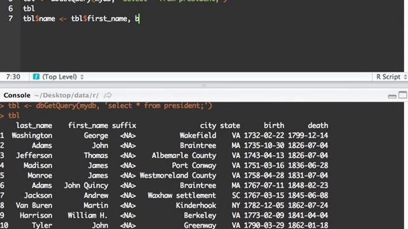The image size is (408, 229).
Task: Click birth date 1743-04-13
Action: (264, 155)
